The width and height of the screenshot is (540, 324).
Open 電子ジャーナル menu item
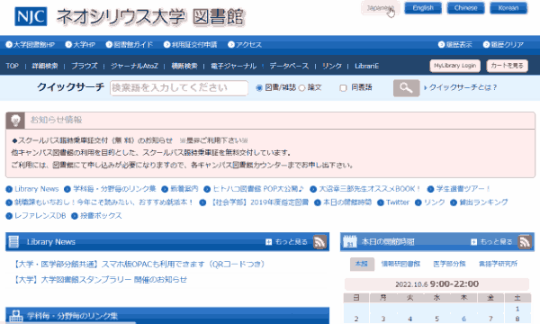pyautogui.click(x=233, y=66)
